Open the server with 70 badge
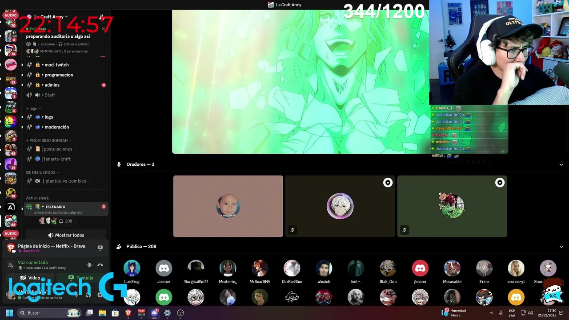569x320 pixels. 10,22
